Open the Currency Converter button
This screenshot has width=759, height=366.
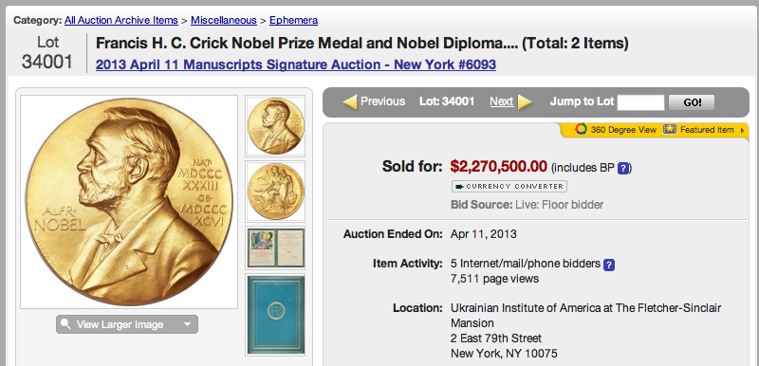(509, 186)
